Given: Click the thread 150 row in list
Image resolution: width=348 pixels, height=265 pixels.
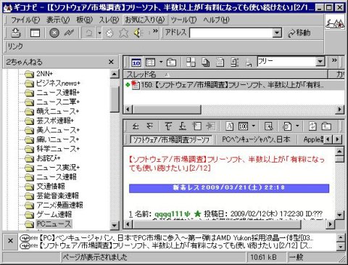Looking at the screenshot, I should pyautogui.click(x=234, y=85).
